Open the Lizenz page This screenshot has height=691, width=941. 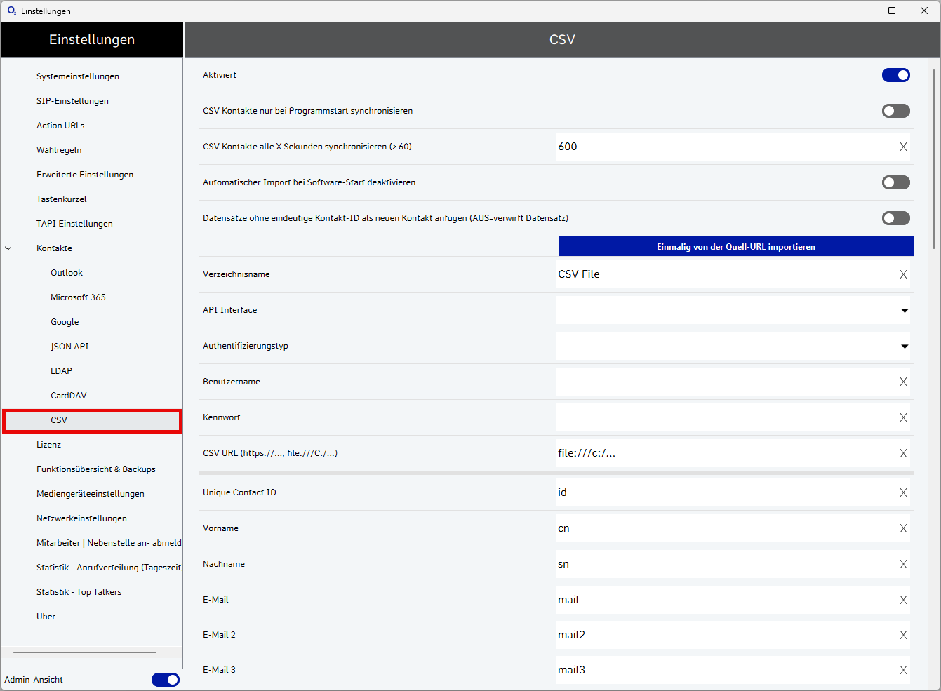(48, 445)
